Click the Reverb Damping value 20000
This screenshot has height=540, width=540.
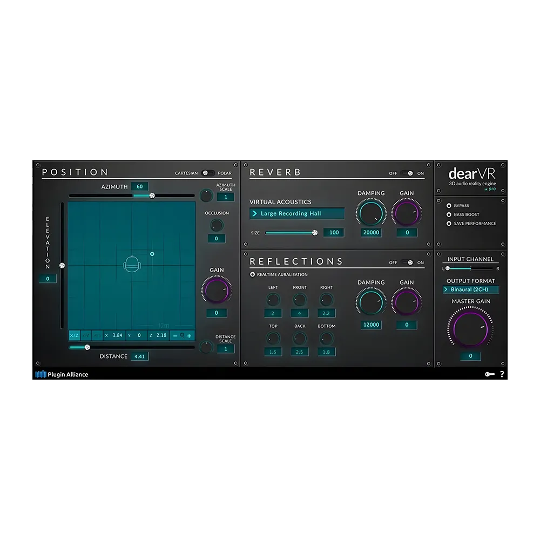coord(371,232)
